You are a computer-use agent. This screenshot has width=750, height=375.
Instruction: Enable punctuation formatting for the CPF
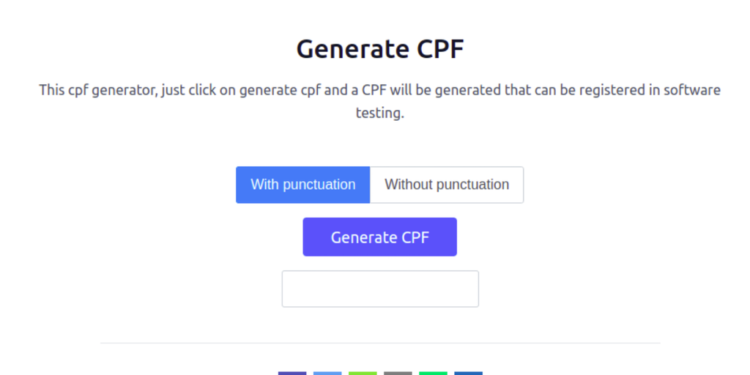[x=302, y=185]
